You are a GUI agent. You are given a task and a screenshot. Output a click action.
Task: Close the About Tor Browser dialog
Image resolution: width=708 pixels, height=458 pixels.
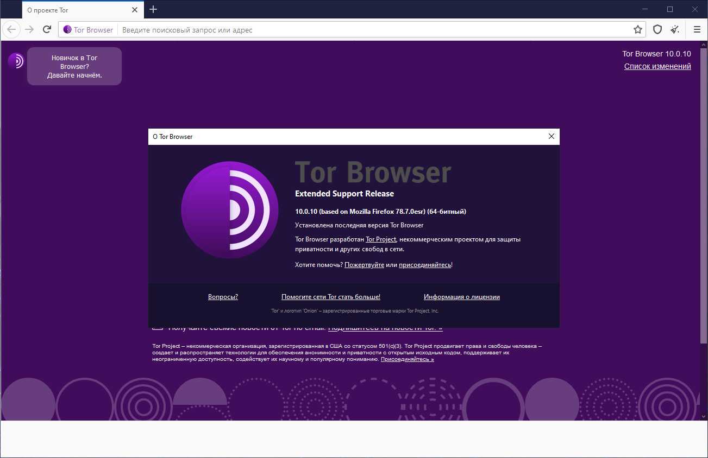pos(552,137)
